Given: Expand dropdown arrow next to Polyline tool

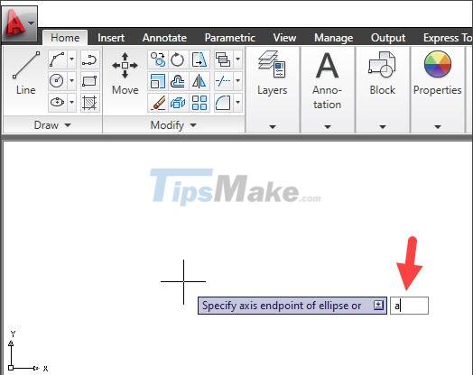Looking at the screenshot, I should [71, 59].
